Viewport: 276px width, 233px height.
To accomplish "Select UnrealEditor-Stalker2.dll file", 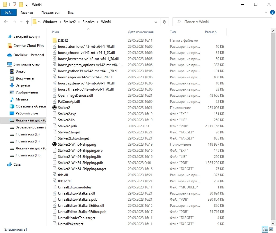I will pos(76,193).
